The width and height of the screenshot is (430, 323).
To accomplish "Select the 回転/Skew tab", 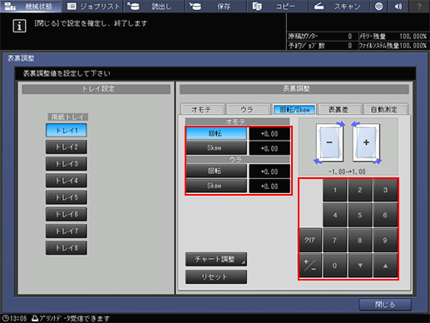I will pyautogui.click(x=294, y=109).
